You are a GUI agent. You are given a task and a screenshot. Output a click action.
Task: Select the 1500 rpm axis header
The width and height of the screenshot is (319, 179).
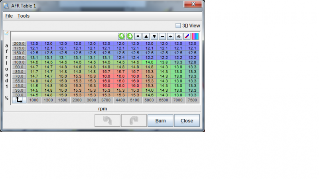click(63, 100)
